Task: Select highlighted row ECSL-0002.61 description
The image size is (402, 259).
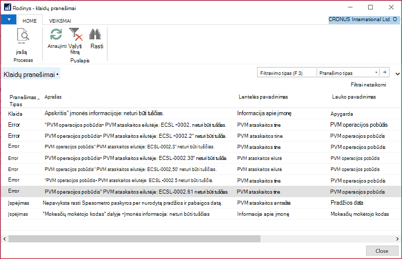Action: pos(136,192)
